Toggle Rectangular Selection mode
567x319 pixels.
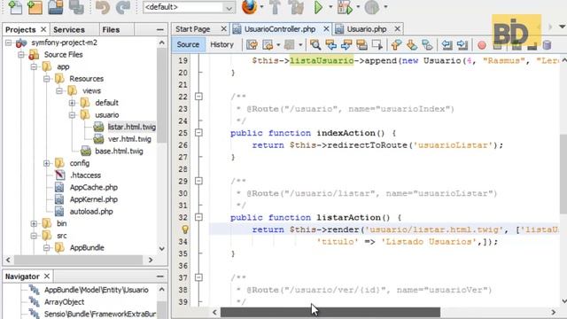[x=377, y=45]
